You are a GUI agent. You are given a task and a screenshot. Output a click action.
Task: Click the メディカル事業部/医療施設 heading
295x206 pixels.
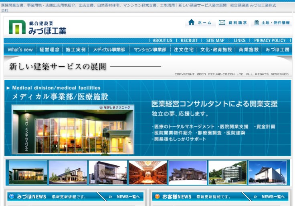click(x=60, y=97)
